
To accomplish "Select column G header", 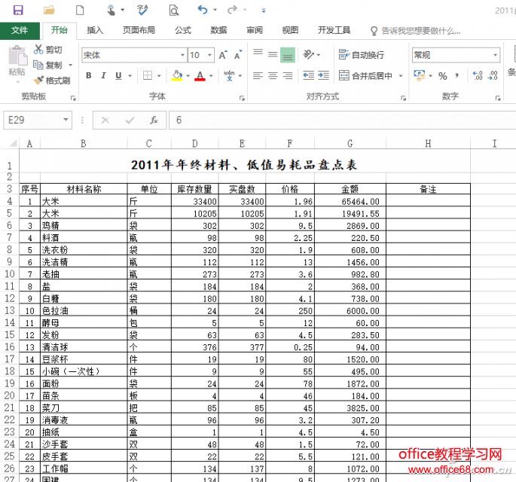I will pos(350,144).
